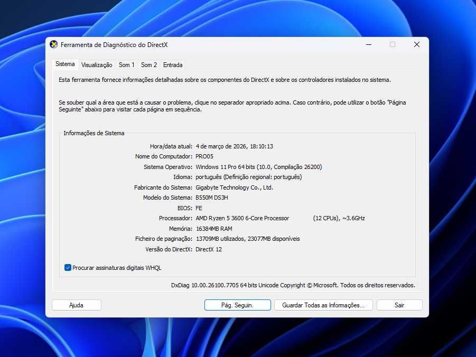Click the Hora/data atual label
The height and width of the screenshot is (357, 476).
point(171,146)
